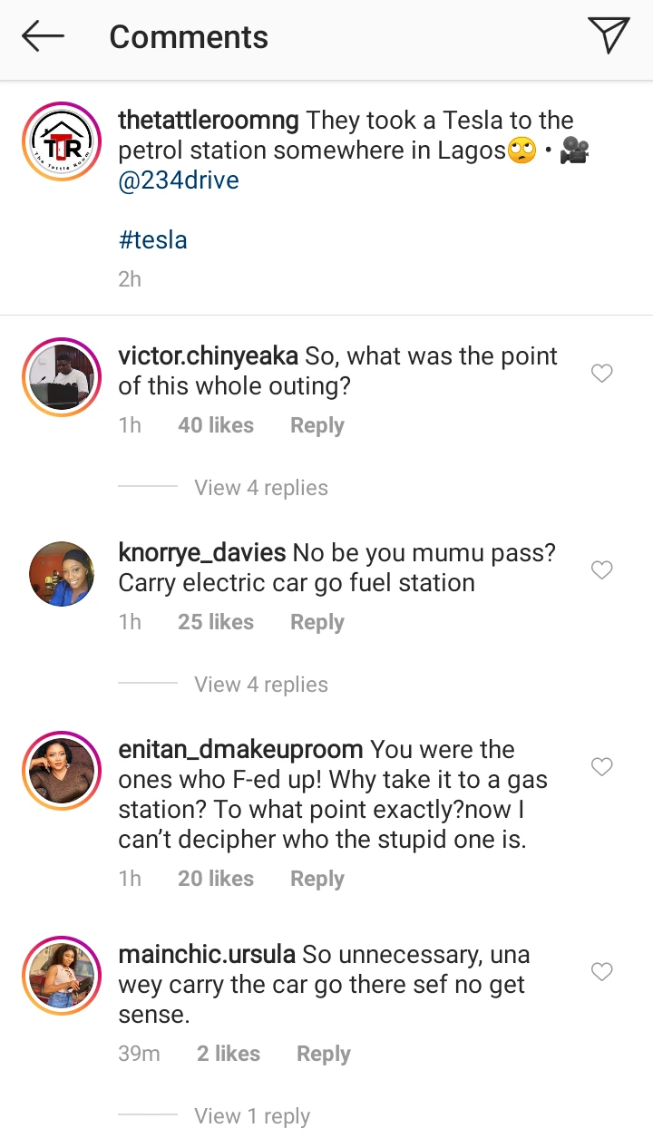The height and width of the screenshot is (1138, 653).
Task: View enitan_dmakeuproom's profile avatar
Action: pos(61,771)
